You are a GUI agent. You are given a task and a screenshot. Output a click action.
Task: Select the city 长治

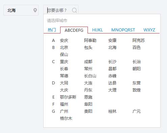tap(137, 62)
